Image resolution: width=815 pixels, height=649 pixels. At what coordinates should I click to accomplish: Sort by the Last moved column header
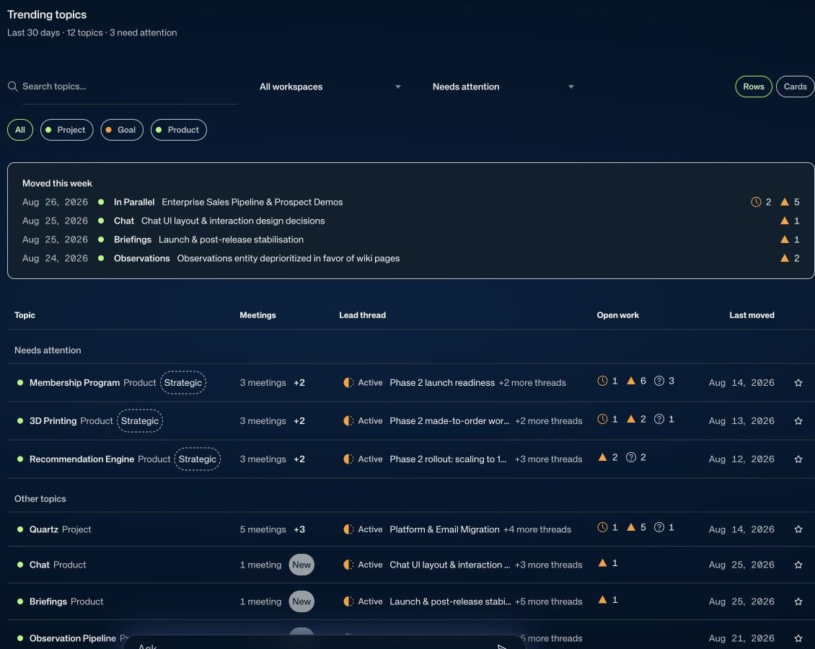(752, 315)
